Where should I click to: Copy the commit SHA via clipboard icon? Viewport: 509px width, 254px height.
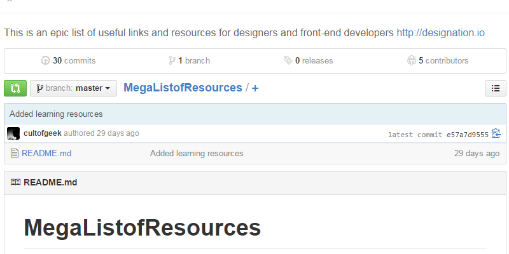(496, 133)
